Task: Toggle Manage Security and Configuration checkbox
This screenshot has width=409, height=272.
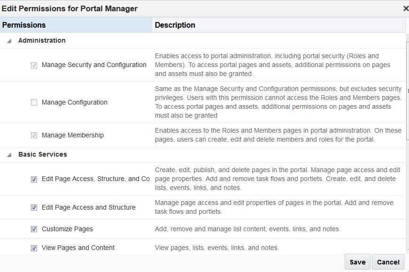Action: 34,65
